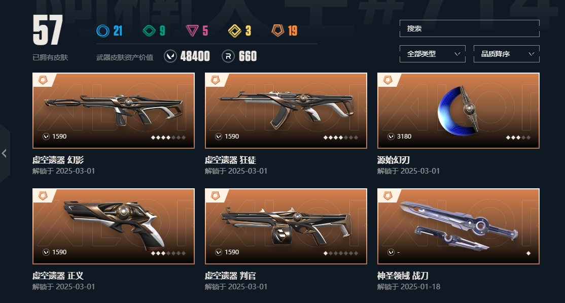
Task: Open the 全部类型 type dropdown
Action: coord(433,54)
